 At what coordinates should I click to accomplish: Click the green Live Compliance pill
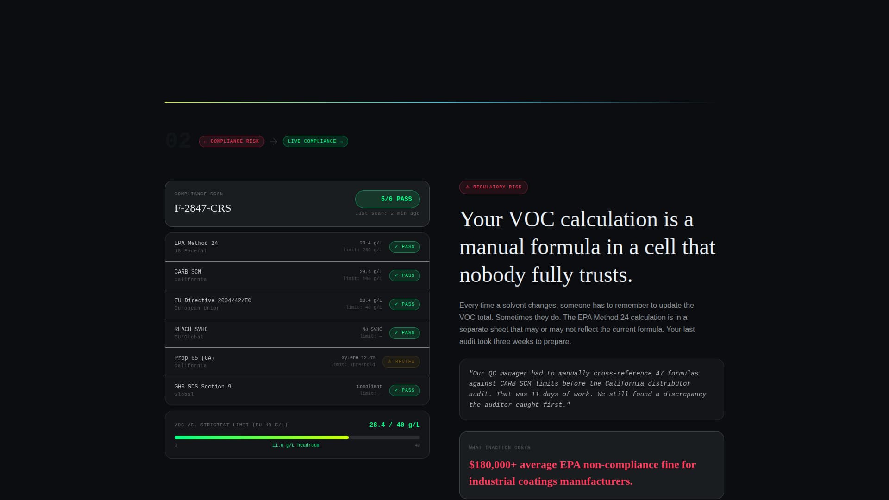[315, 141]
